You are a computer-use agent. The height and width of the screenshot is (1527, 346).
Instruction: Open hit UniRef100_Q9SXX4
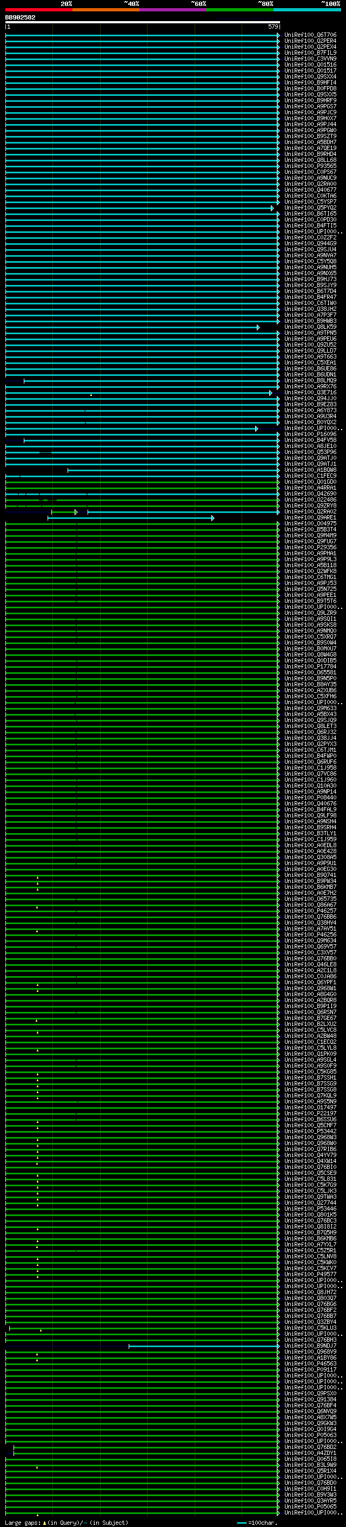(x=310, y=76)
